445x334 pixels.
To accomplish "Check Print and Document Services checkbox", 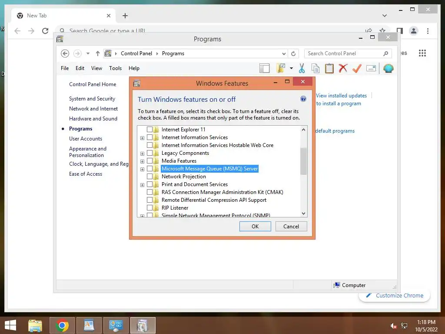I will coord(149,184).
